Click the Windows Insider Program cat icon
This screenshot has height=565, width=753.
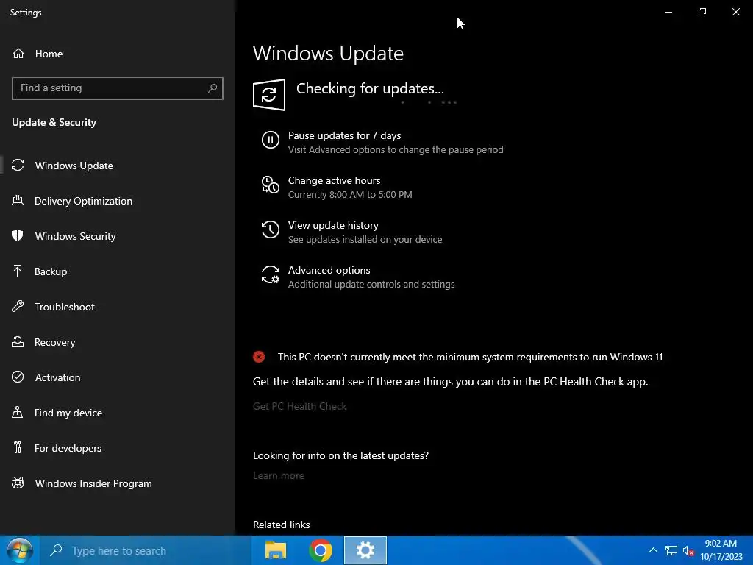tap(18, 483)
